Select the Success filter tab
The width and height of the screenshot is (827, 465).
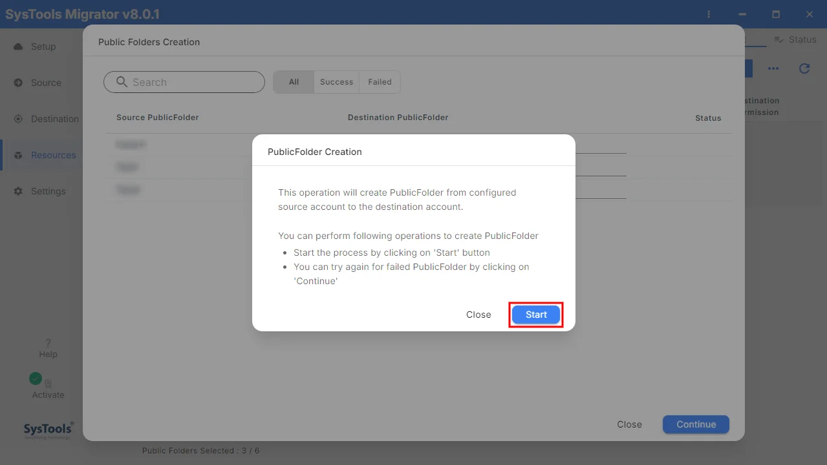click(336, 82)
